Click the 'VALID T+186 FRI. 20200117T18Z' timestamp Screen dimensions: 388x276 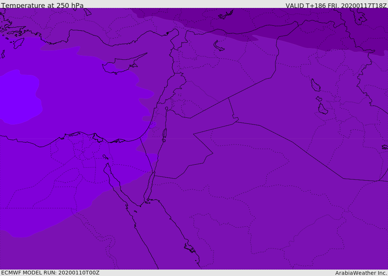point(336,6)
